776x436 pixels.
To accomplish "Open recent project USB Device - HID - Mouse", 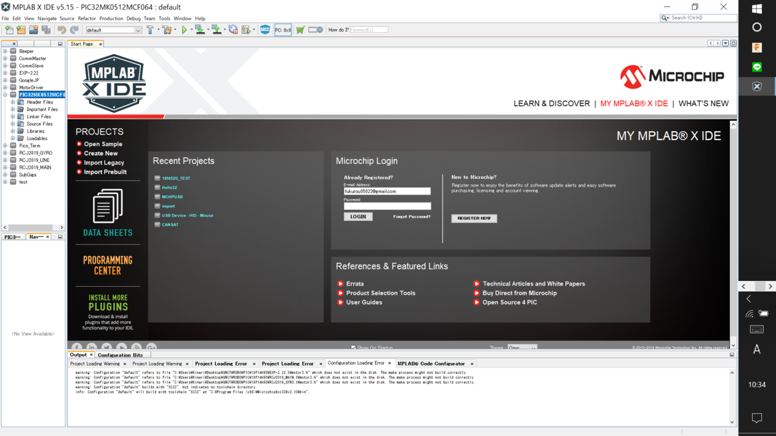I will click(188, 215).
